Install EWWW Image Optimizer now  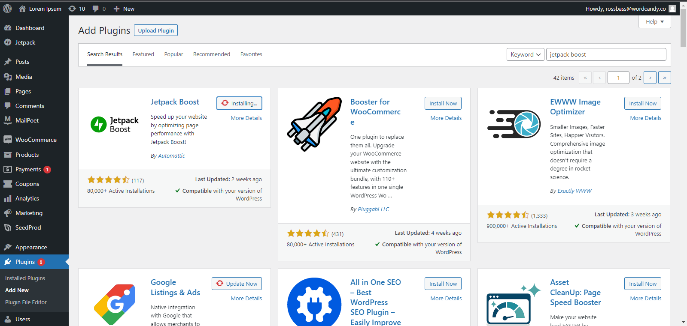pyautogui.click(x=643, y=103)
